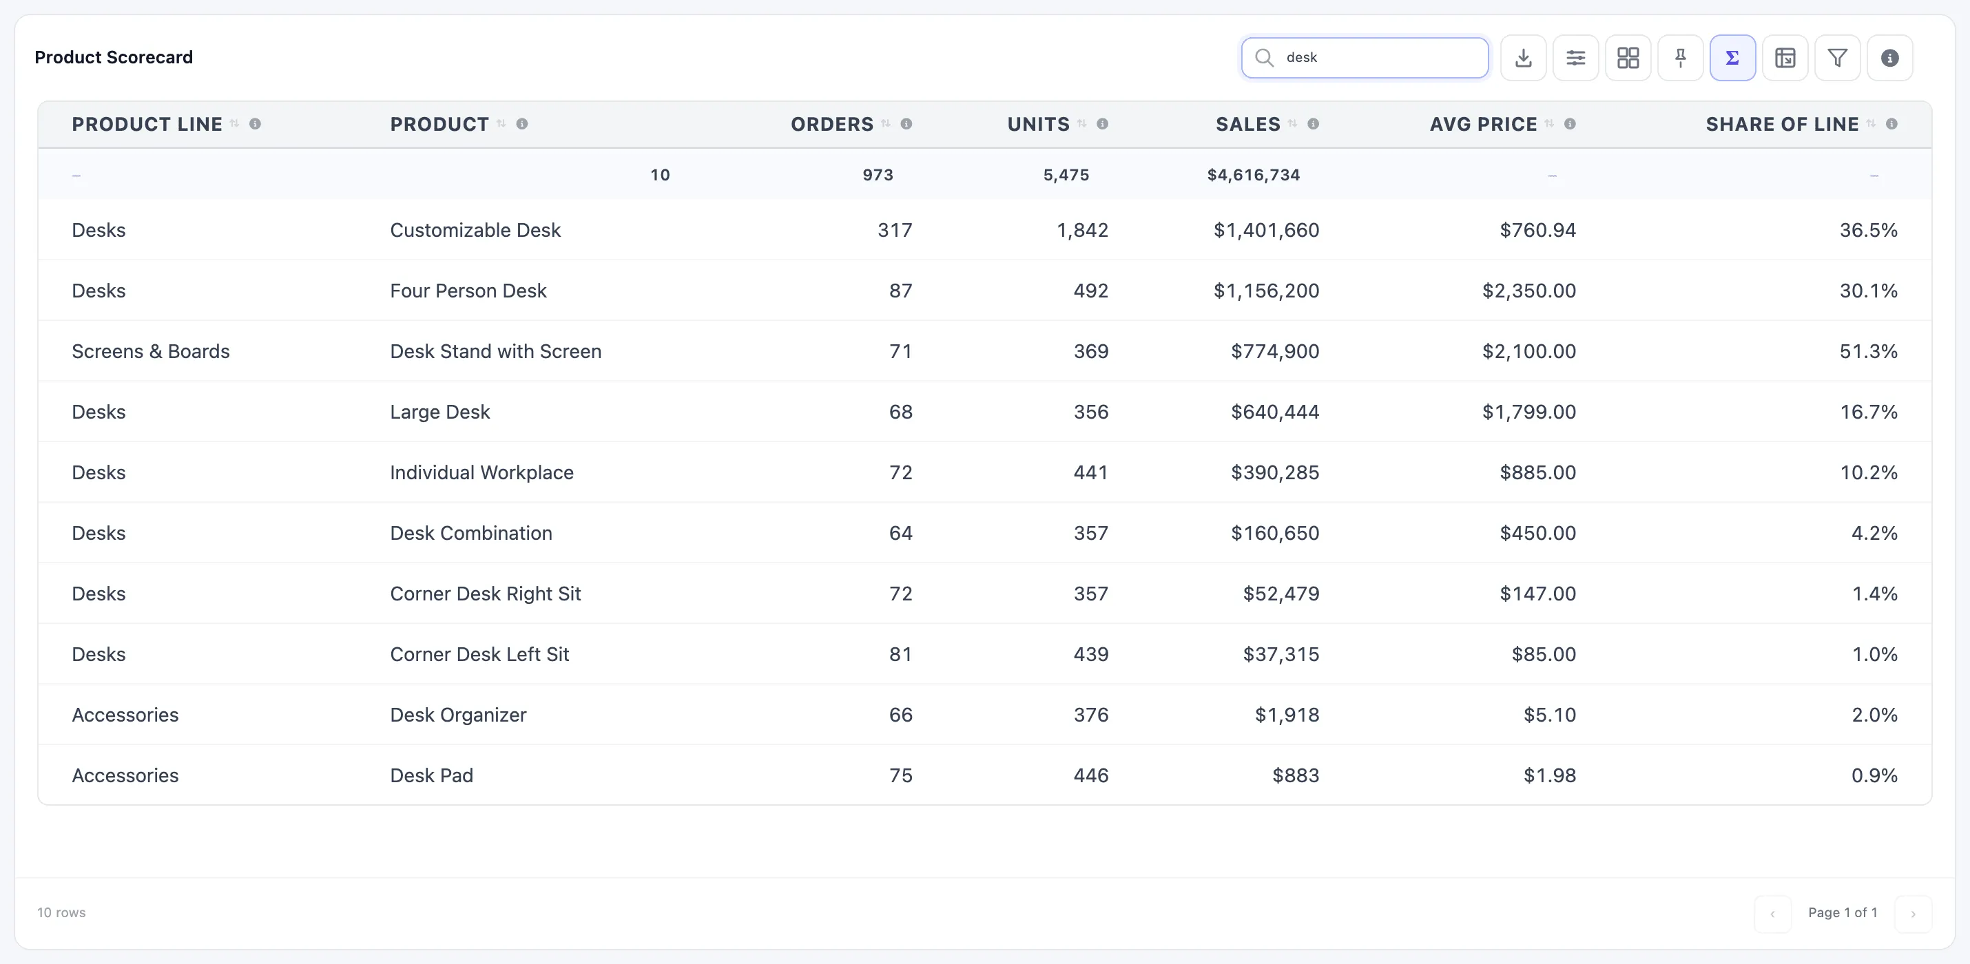Viewport: 1970px width, 964px height.
Task: Click the table info icon in toolbar
Action: (1889, 58)
